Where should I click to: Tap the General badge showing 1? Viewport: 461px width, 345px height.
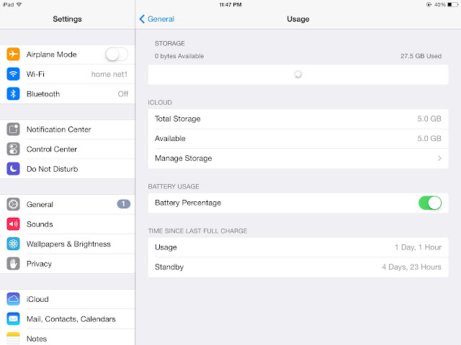(123, 204)
